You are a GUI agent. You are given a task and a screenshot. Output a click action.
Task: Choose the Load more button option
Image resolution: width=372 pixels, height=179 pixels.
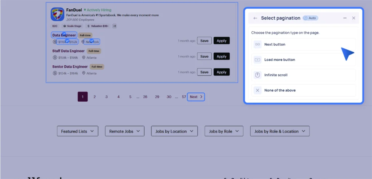click(303, 60)
